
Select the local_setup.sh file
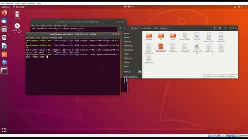221,37
